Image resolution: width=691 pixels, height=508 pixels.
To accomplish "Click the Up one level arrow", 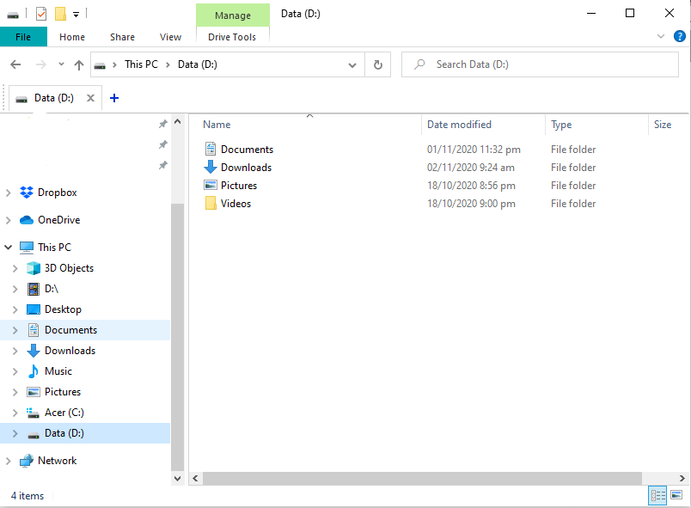I will click(79, 64).
